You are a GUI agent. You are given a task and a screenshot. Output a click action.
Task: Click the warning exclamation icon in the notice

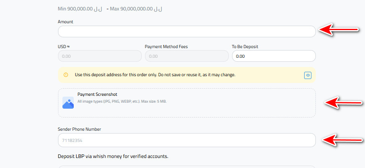(x=66, y=75)
